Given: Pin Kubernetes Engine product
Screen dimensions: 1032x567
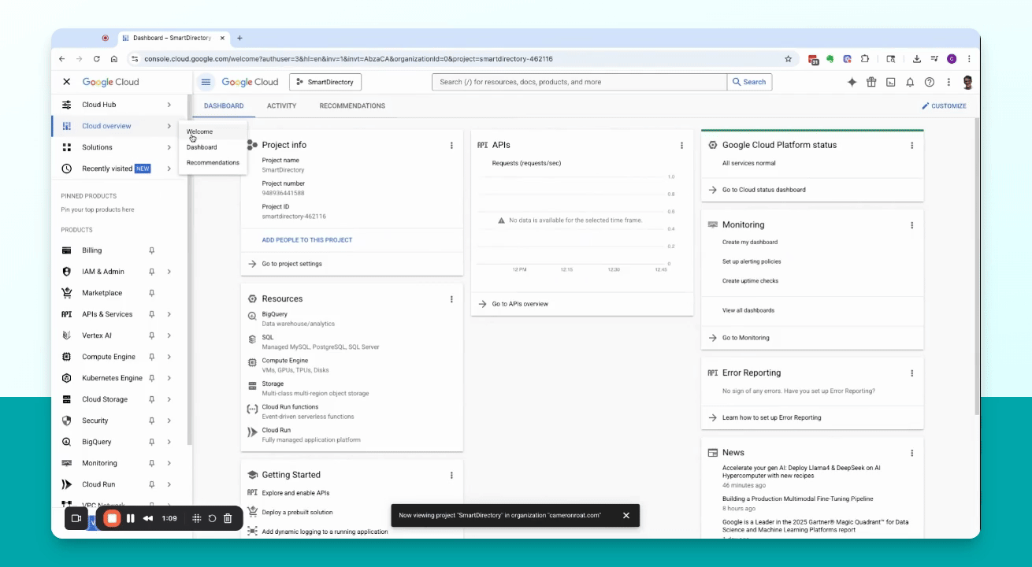Looking at the screenshot, I should (152, 378).
